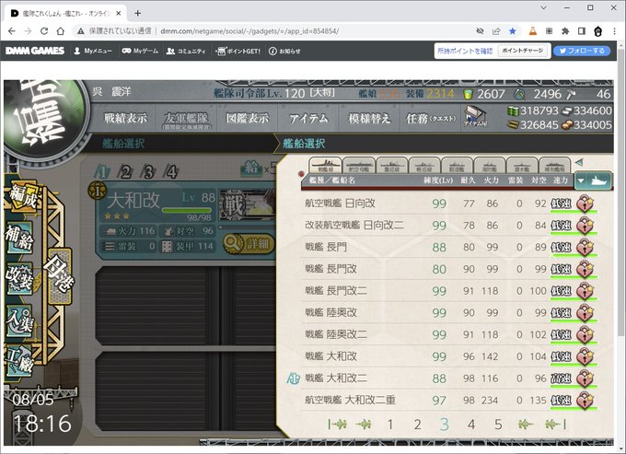Toggle lock heart for 戦艦 陸奥改
The height and width of the screenshot is (454, 626).
click(585, 313)
